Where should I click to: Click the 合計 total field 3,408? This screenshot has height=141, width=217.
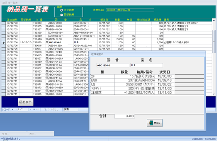124,116
